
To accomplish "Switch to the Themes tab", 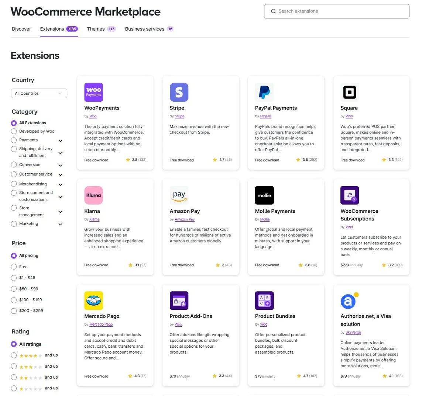I will point(101,29).
